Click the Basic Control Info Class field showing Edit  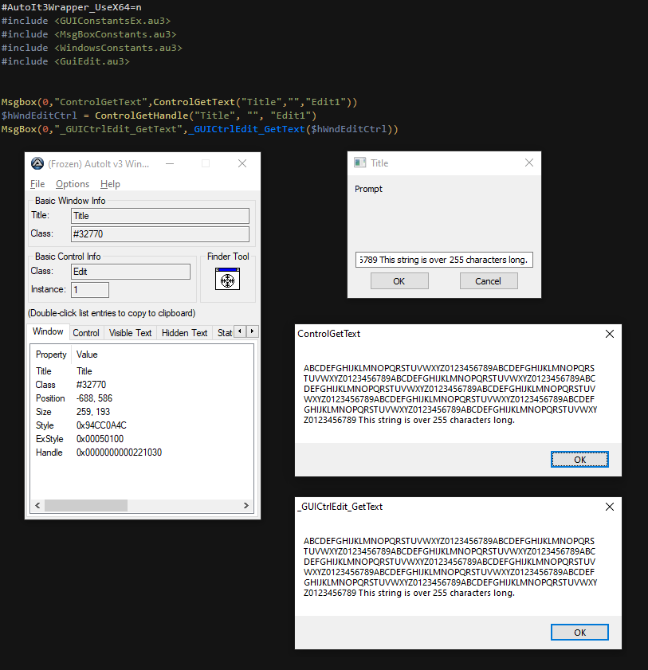131,272
